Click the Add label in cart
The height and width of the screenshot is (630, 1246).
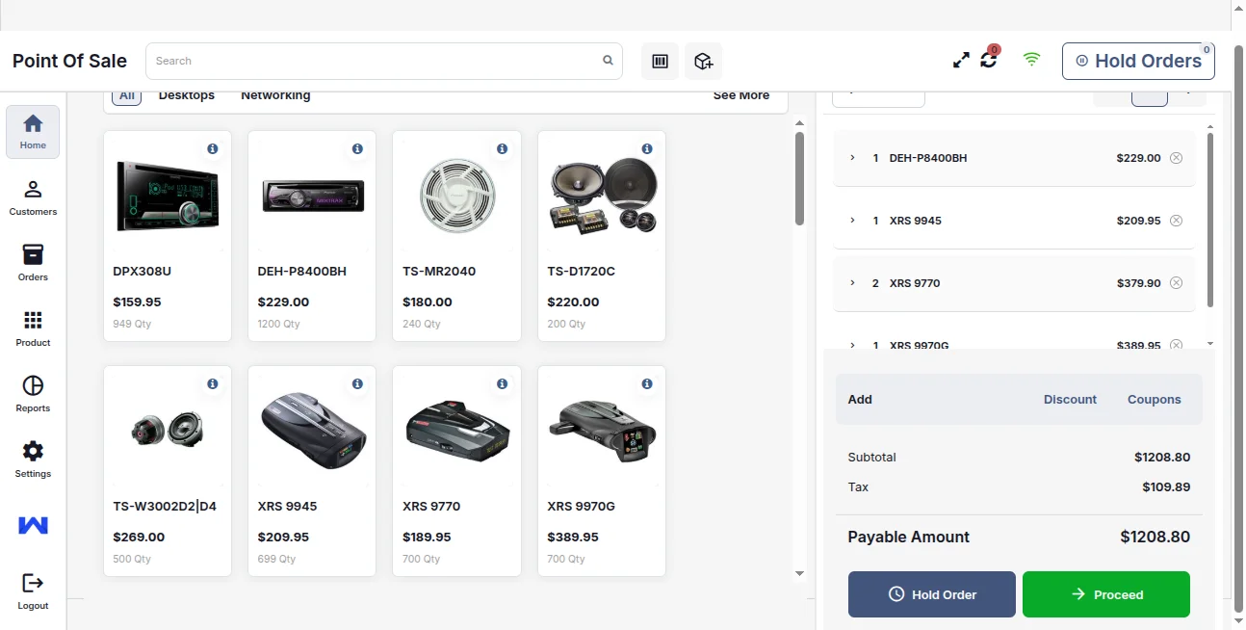(860, 399)
